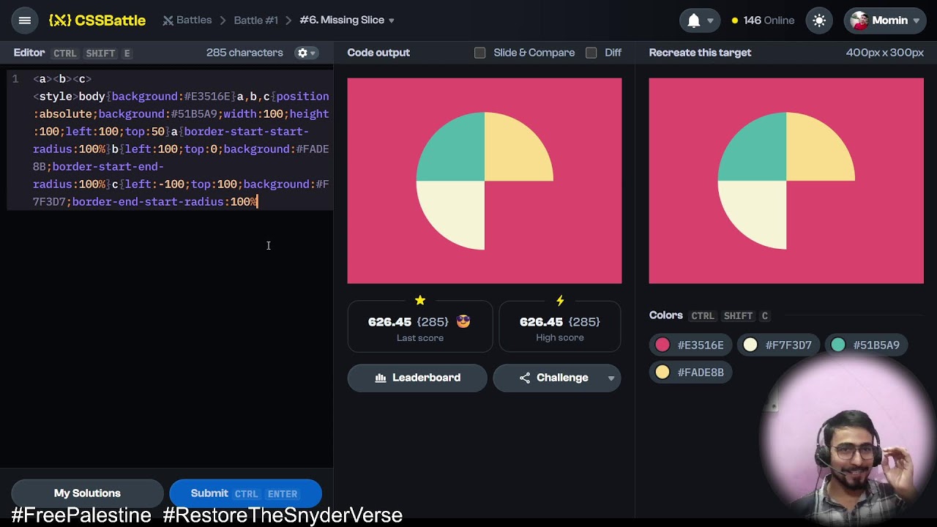Copy color #FADE8B swatch
Image resolution: width=937 pixels, height=527 pixels.
point(690,373)
